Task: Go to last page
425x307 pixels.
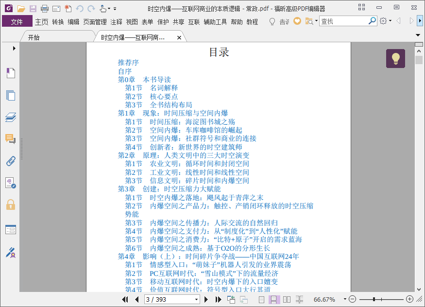Action: (218, 299)
